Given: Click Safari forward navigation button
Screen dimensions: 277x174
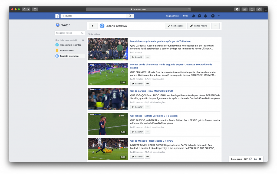Looking at the screenshot, I should click(x=28, y=9).
